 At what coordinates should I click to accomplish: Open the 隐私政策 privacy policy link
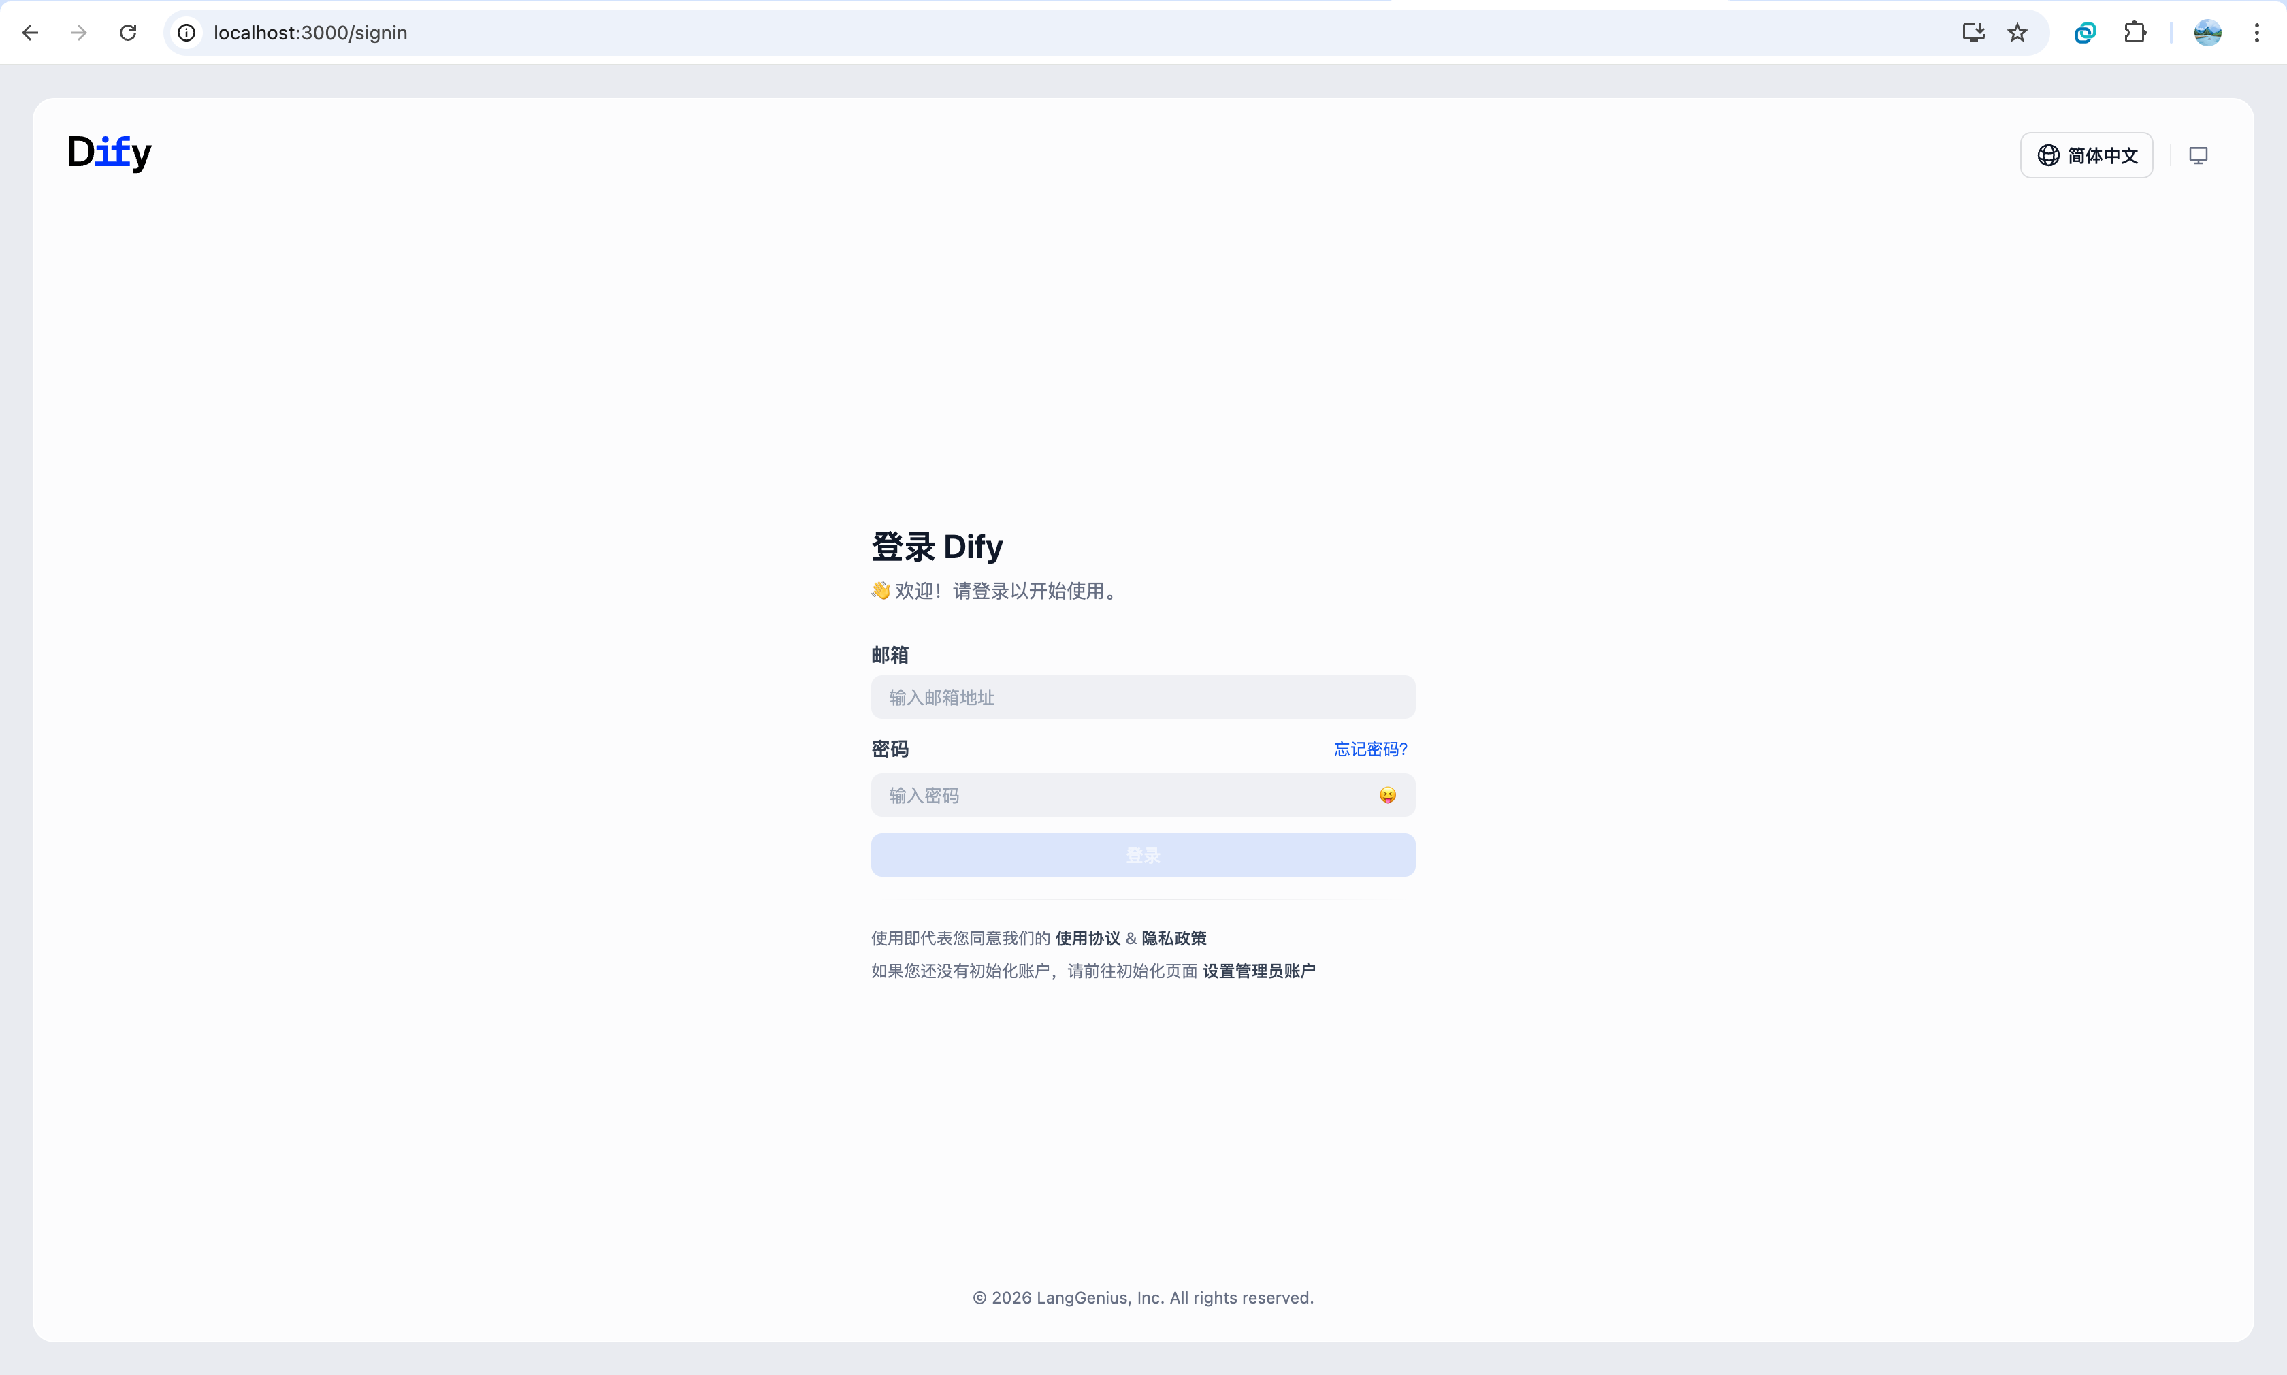tap(1173, 938)
